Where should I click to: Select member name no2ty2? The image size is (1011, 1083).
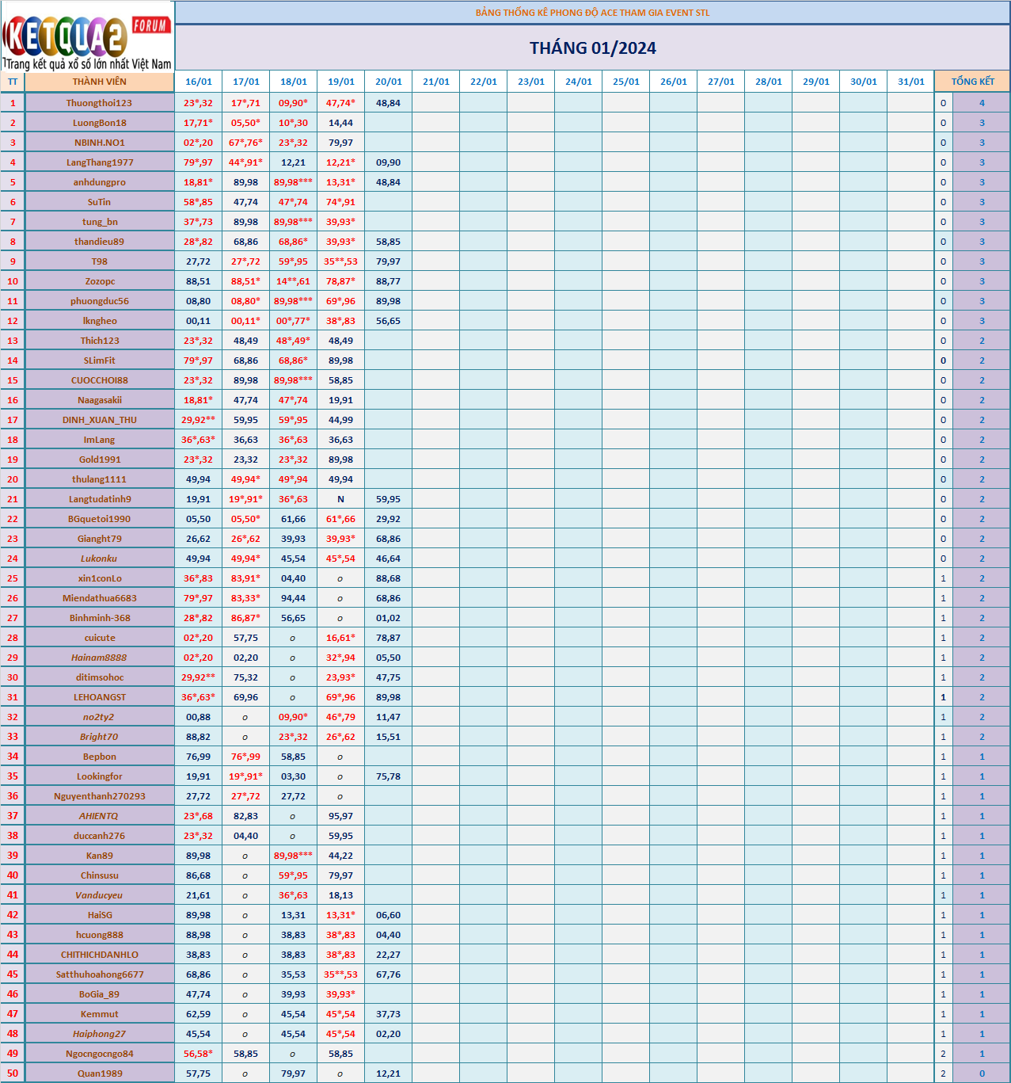pyautogui.click(x=100, y=717)
